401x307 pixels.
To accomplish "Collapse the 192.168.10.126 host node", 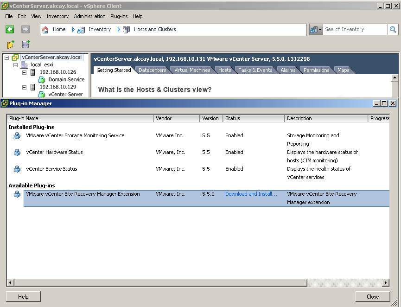I will tap(24, 72).
